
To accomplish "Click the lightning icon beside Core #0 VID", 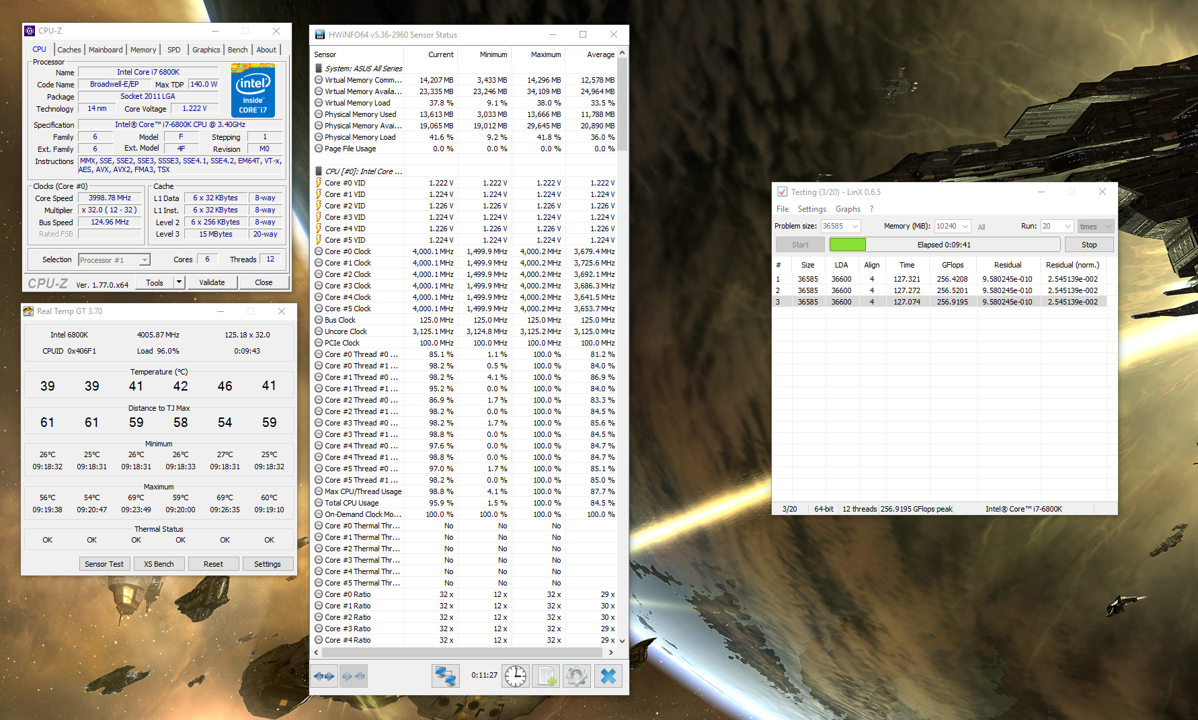I will point(319,183).
